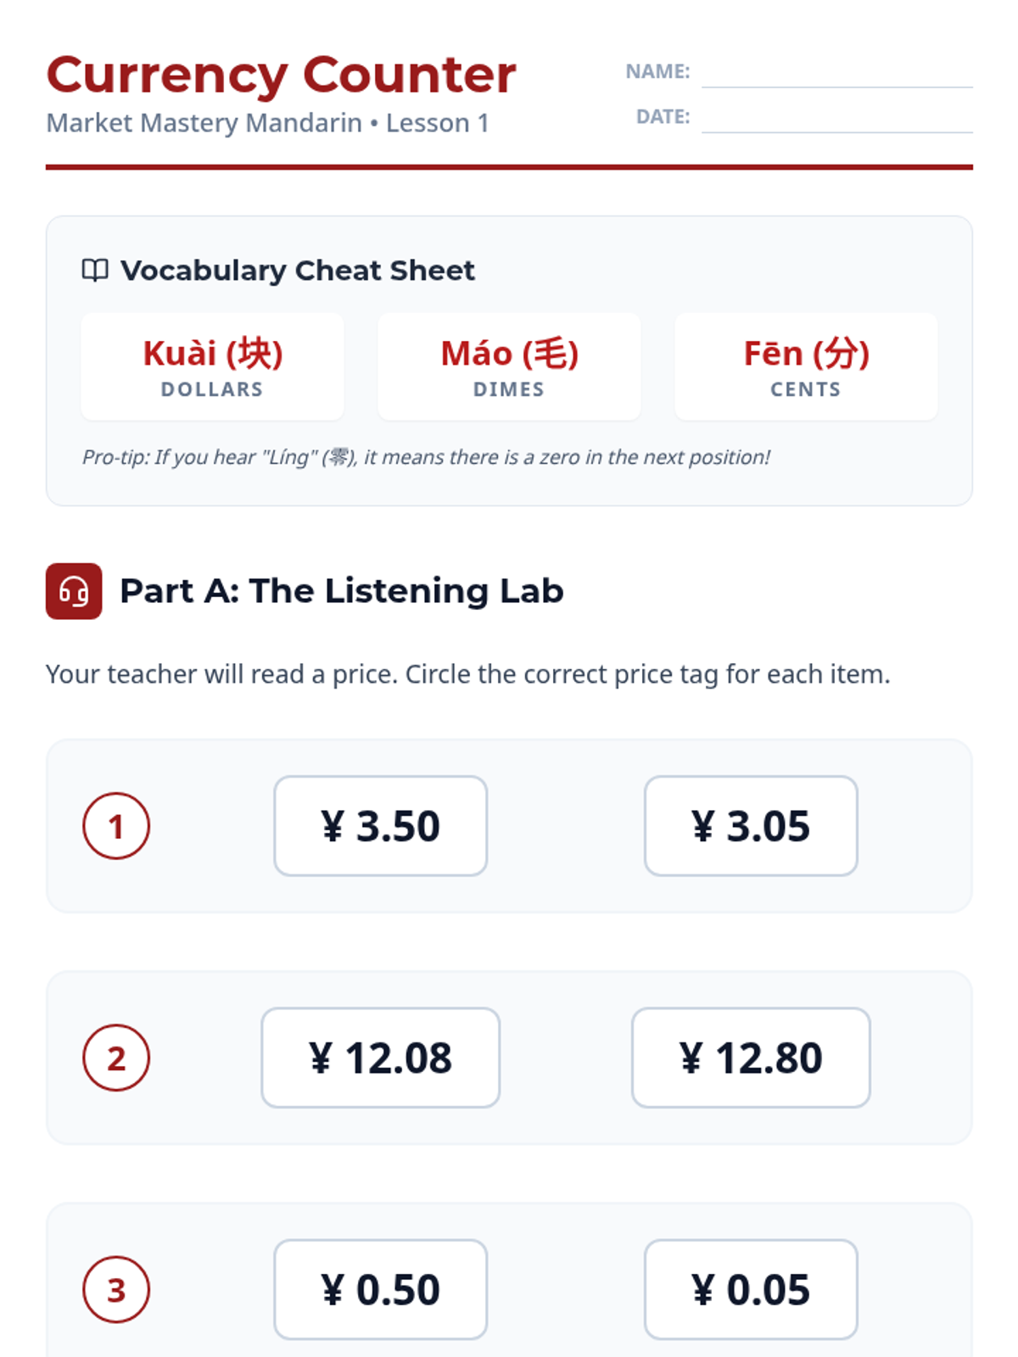Pick the ¥ 0.05 price tag
The image size is (1018, 1357).
(751, 1290)
